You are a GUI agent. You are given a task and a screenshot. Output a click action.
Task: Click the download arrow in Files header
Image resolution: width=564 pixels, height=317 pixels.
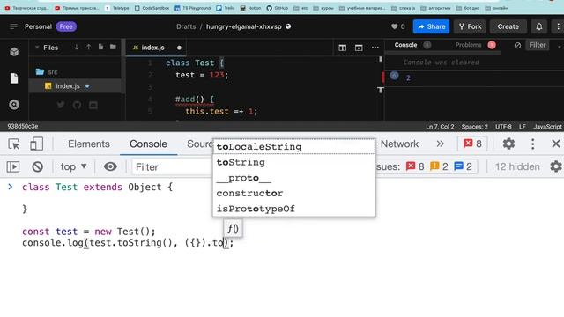click(77, 47)
